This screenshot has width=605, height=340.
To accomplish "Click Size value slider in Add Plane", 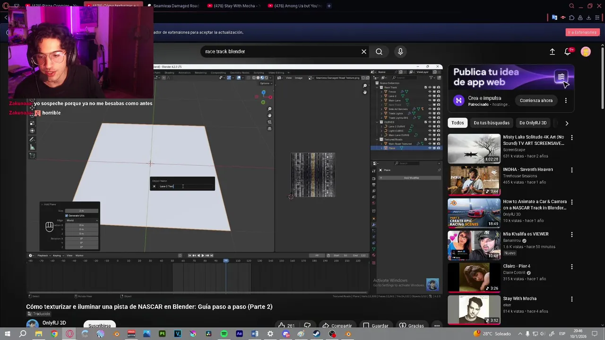I will coord(82,211).
